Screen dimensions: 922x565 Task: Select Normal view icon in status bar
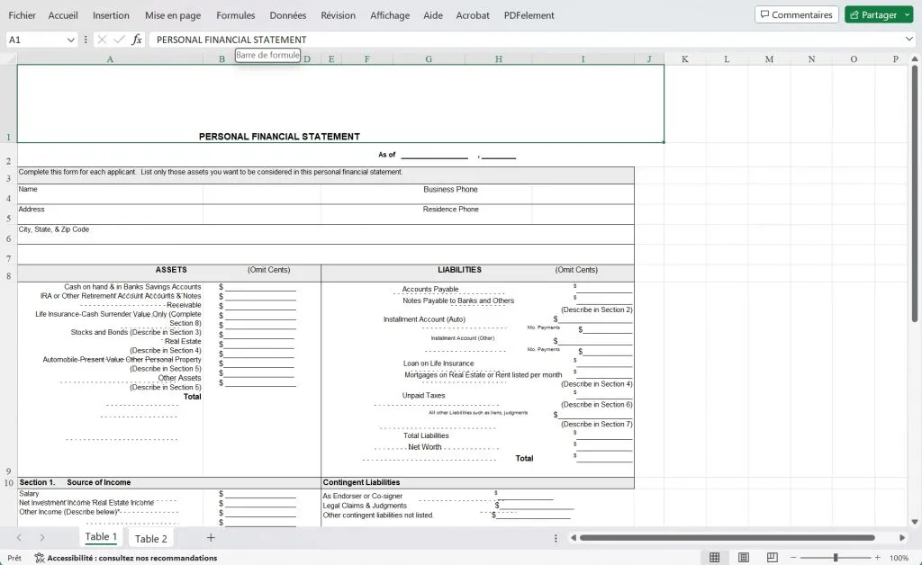point(714,557)
